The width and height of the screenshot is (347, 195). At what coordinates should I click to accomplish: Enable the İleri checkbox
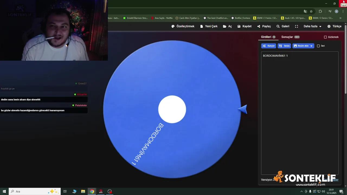tap(319, 46)
